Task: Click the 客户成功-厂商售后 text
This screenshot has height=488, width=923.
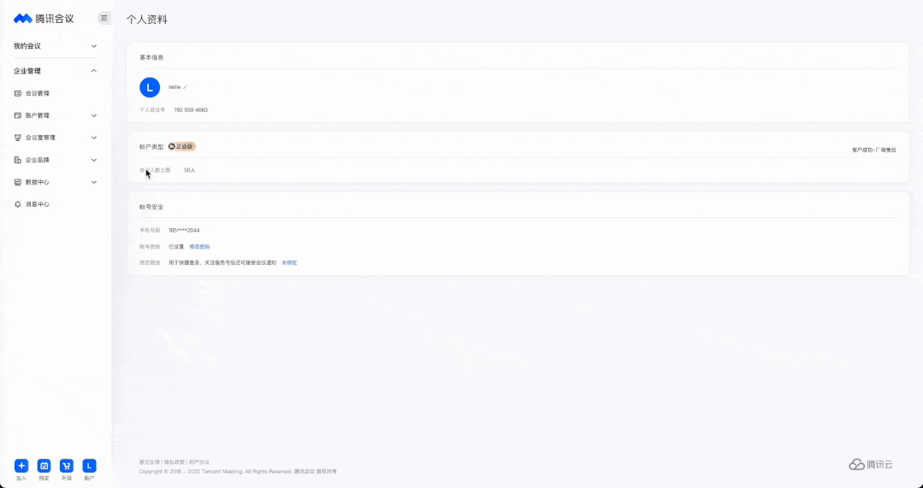Action: tap(874, 150)
